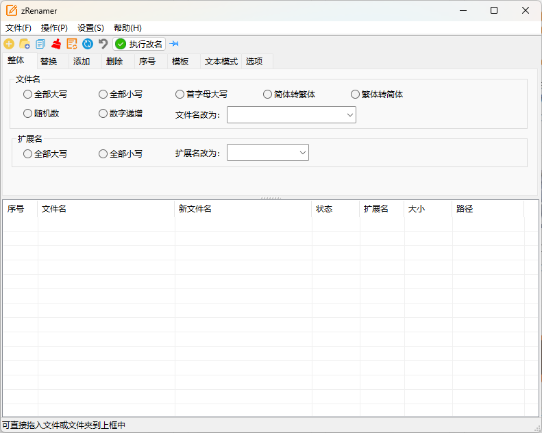The image size is (542, 433).
Task: Click the gray undo arrow icon
Action: coord(103,44)
